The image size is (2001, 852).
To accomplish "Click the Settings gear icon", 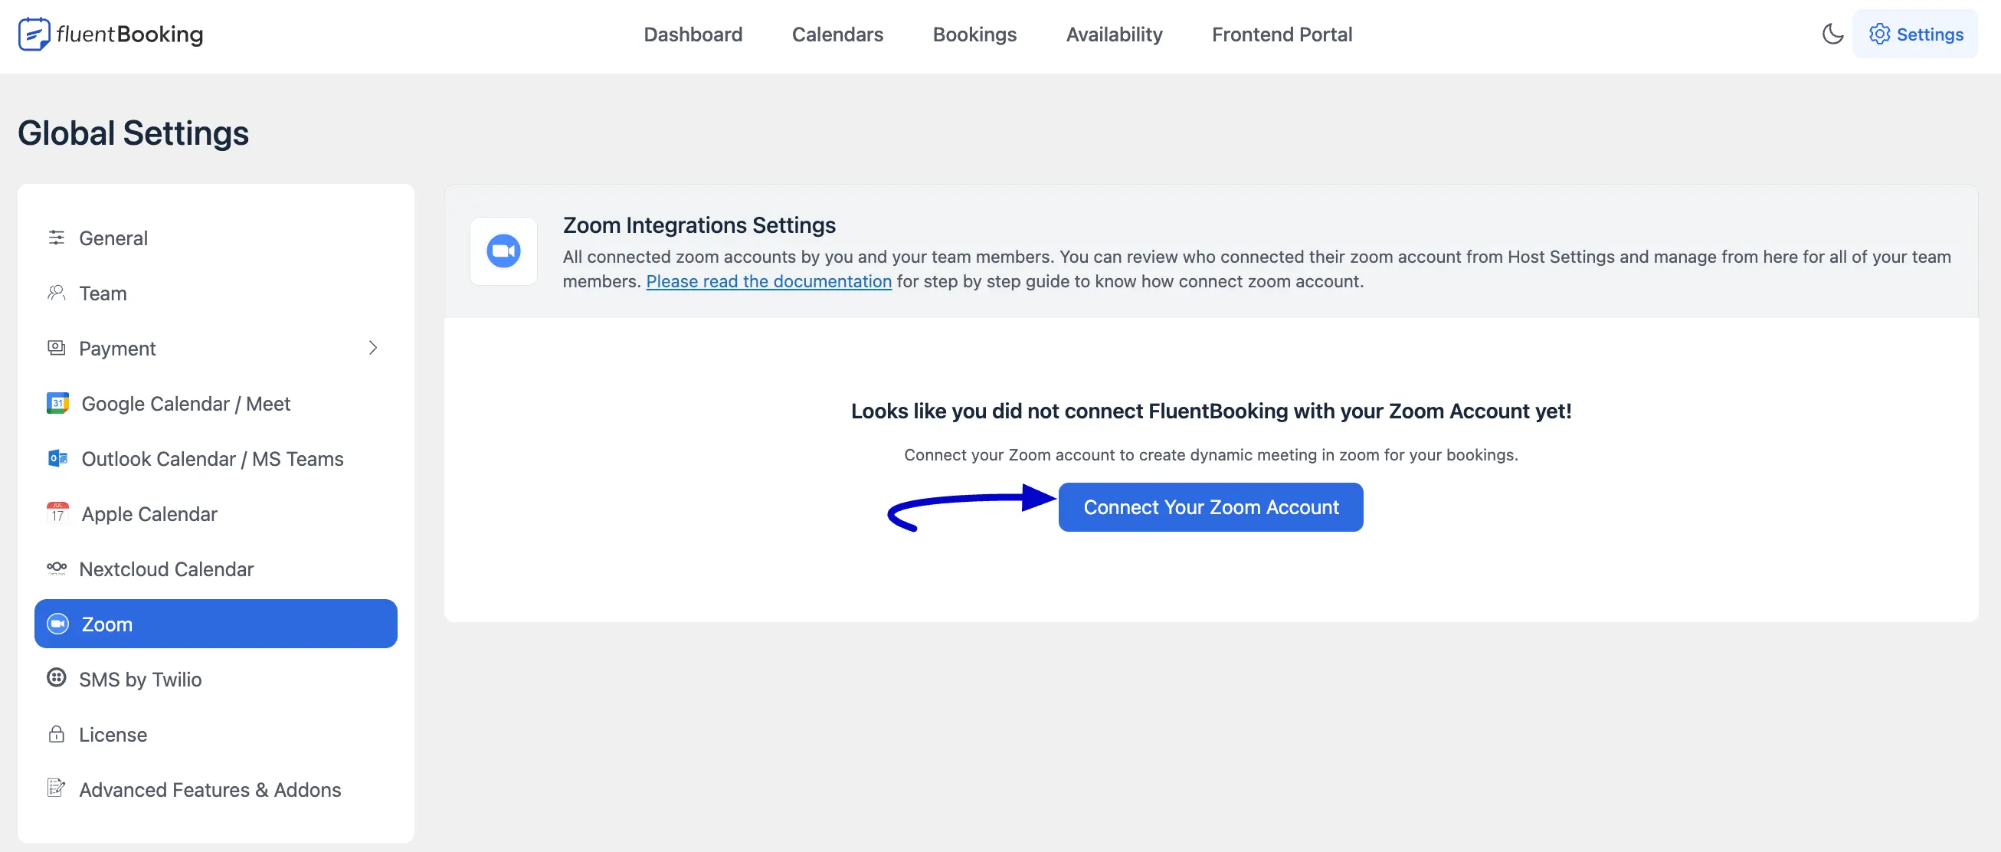I will pyautogui.click(x=1879, y=34).
